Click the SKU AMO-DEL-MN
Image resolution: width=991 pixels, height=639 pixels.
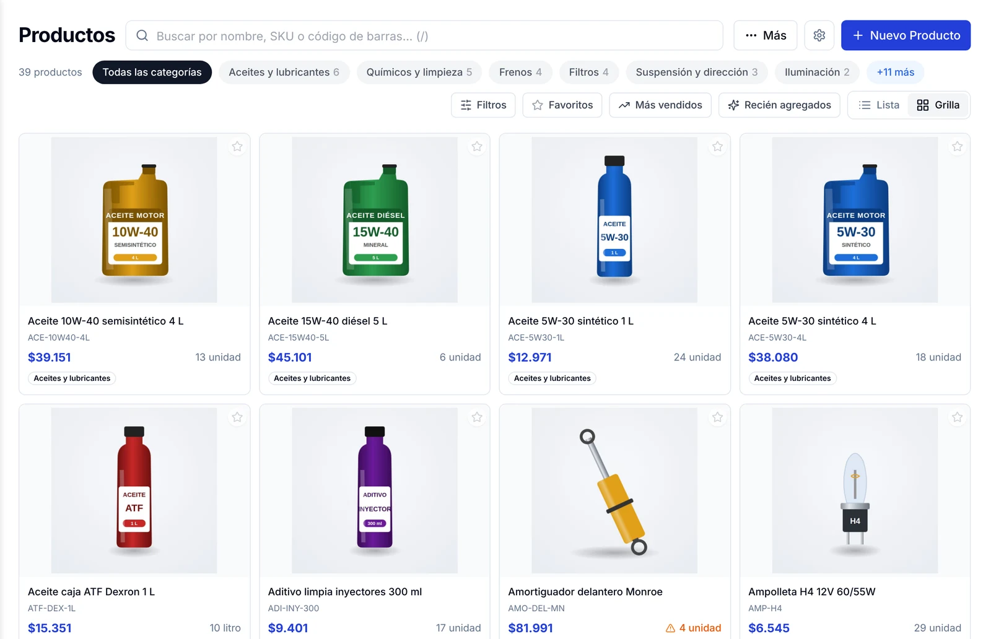pos(536,608)
